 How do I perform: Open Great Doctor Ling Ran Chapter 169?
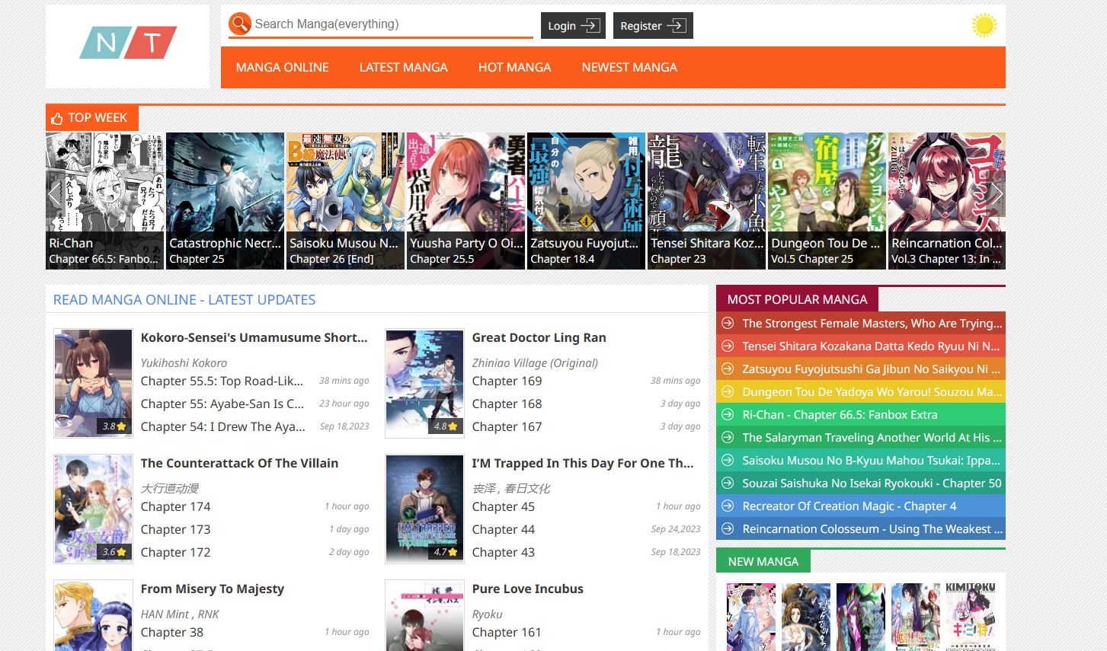click(x=507, y=381)
